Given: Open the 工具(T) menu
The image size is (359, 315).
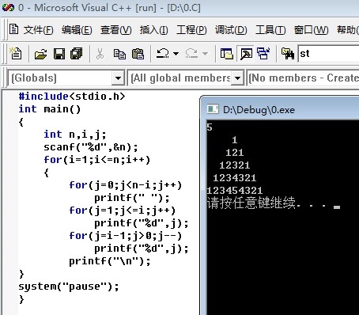Looking at the screenshot, I should 270,30.
